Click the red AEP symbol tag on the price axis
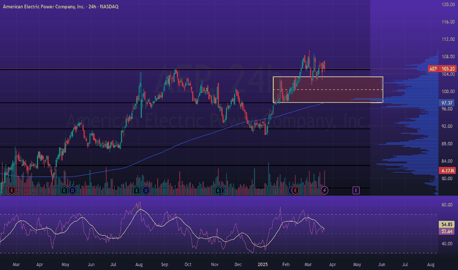 pos(433,69)
